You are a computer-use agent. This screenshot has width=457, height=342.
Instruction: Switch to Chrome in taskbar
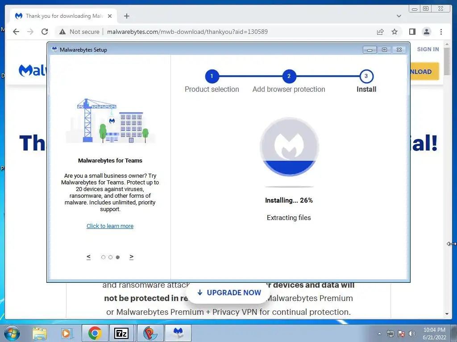tap(95, 333)
